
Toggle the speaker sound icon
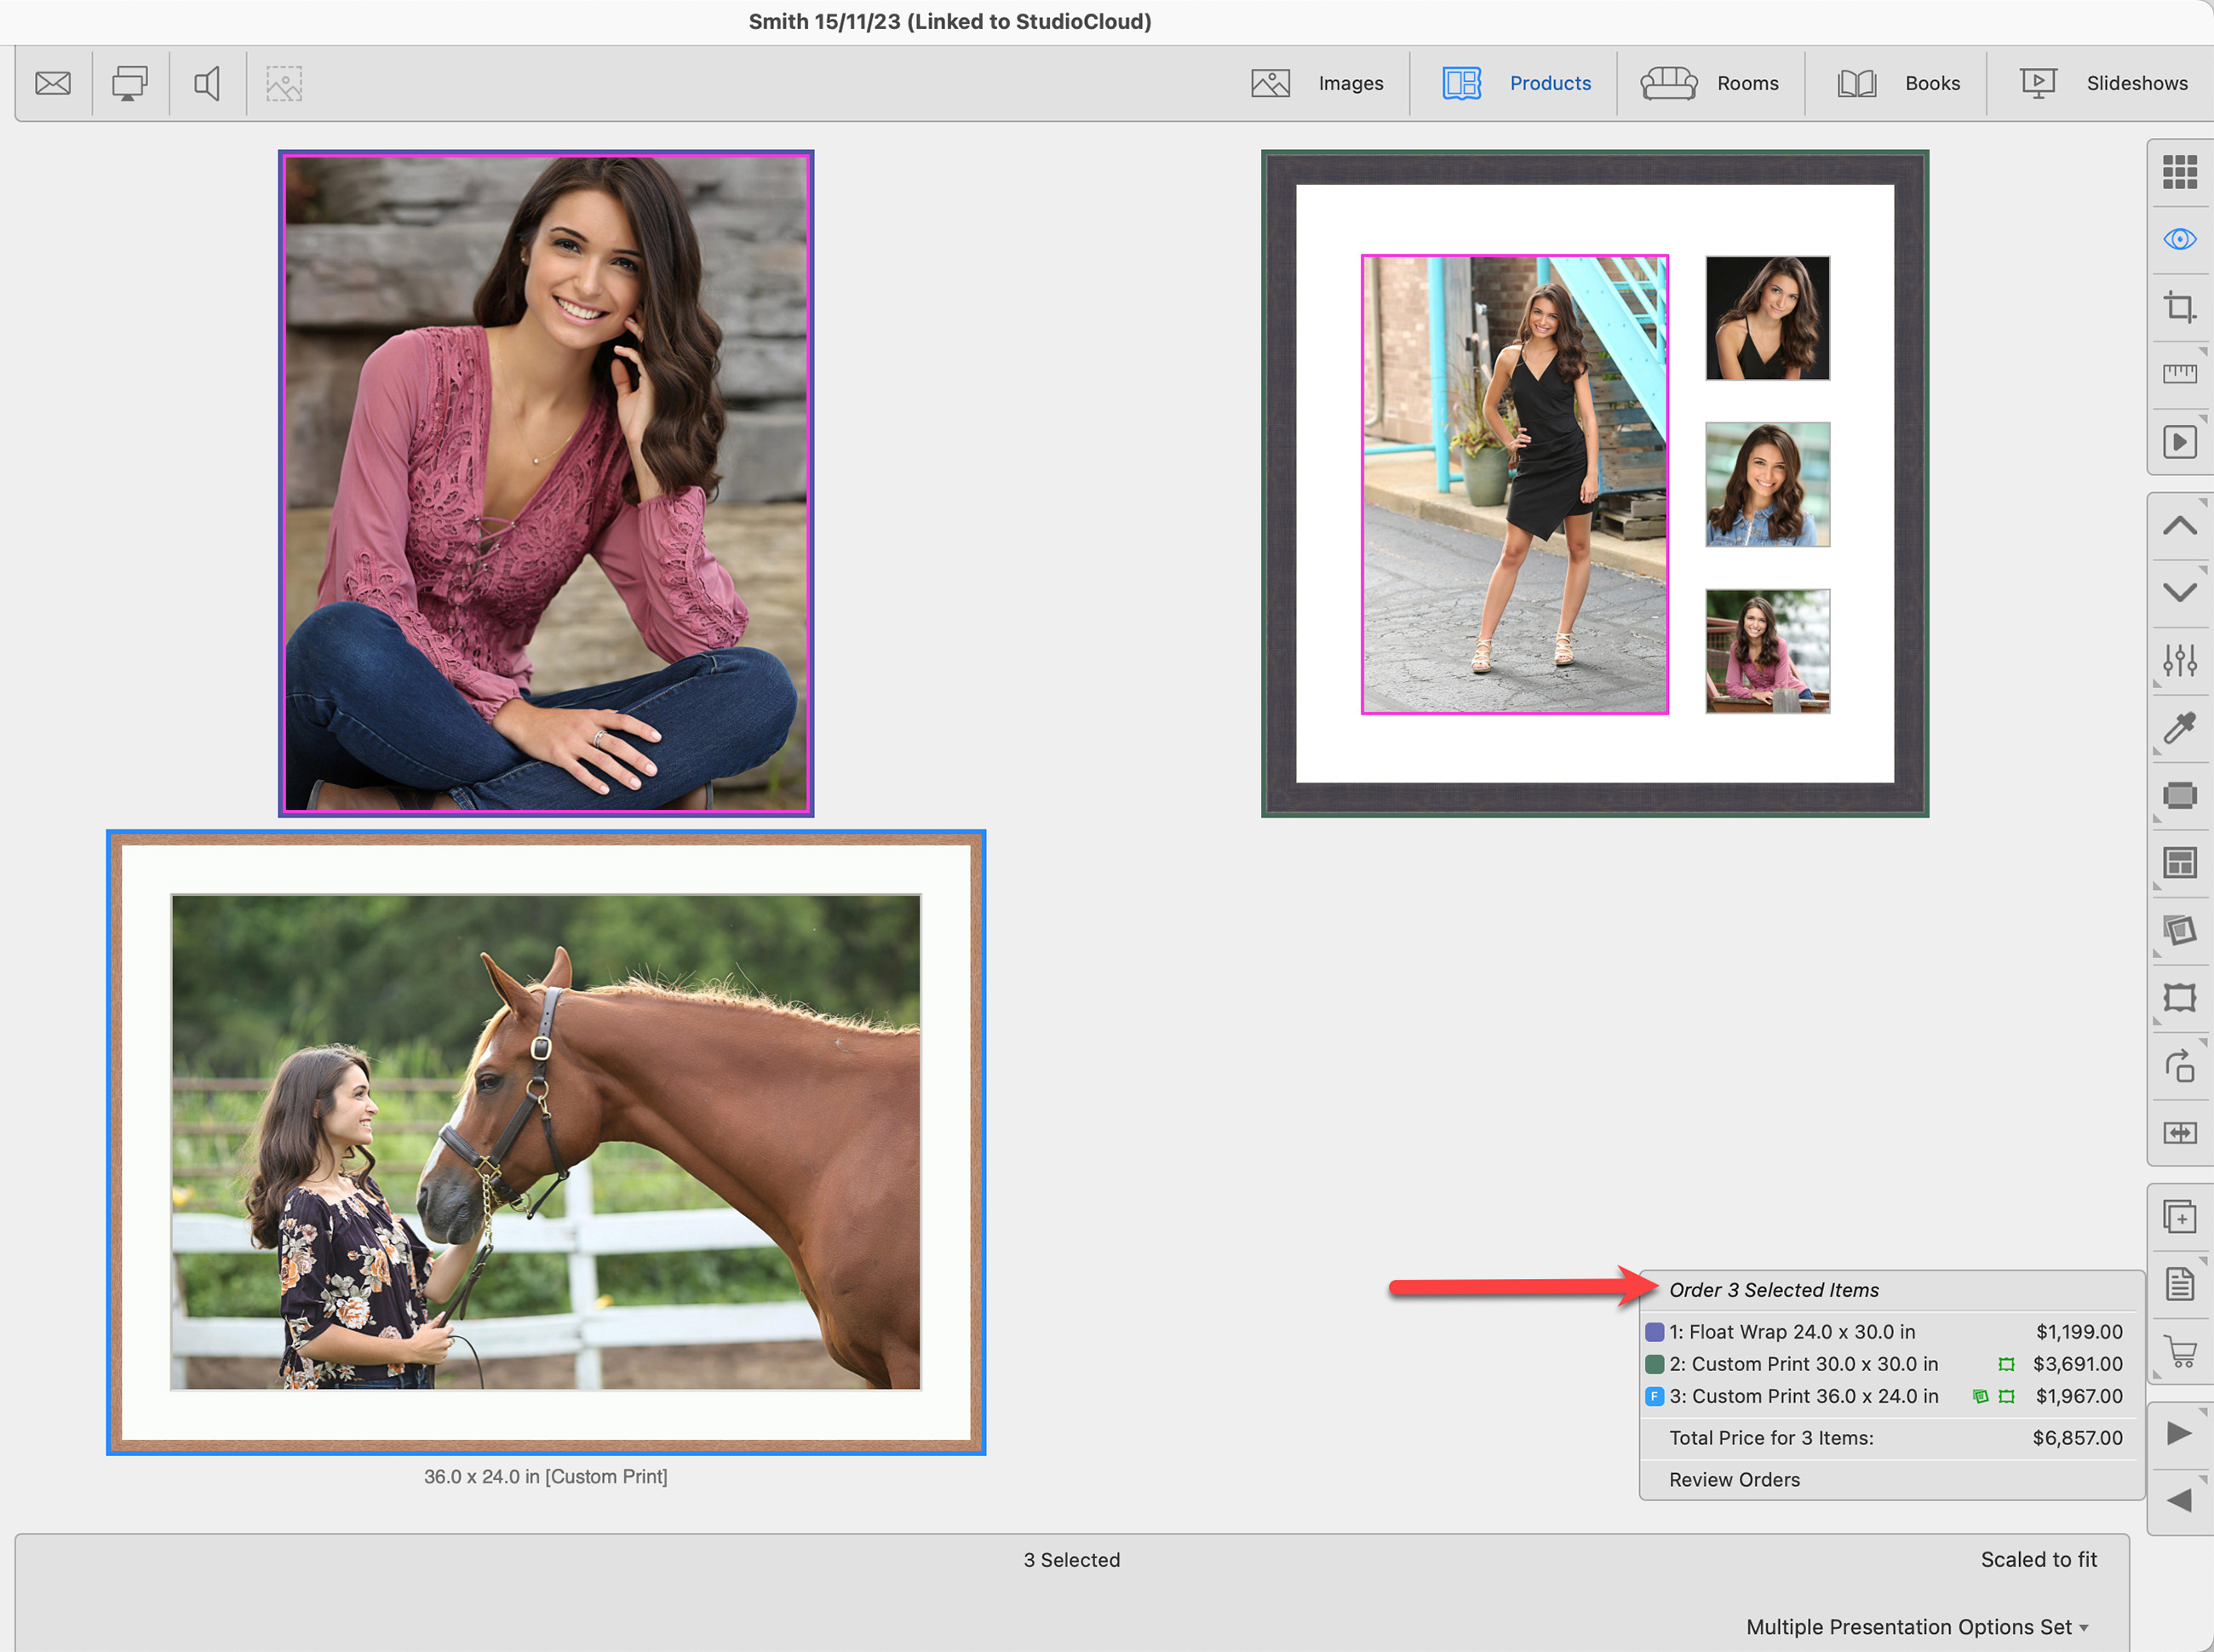[207, 83]
